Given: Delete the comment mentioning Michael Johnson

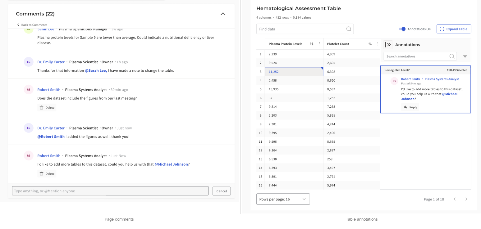Looking at the screenshot, I should (x=47, y=174).
